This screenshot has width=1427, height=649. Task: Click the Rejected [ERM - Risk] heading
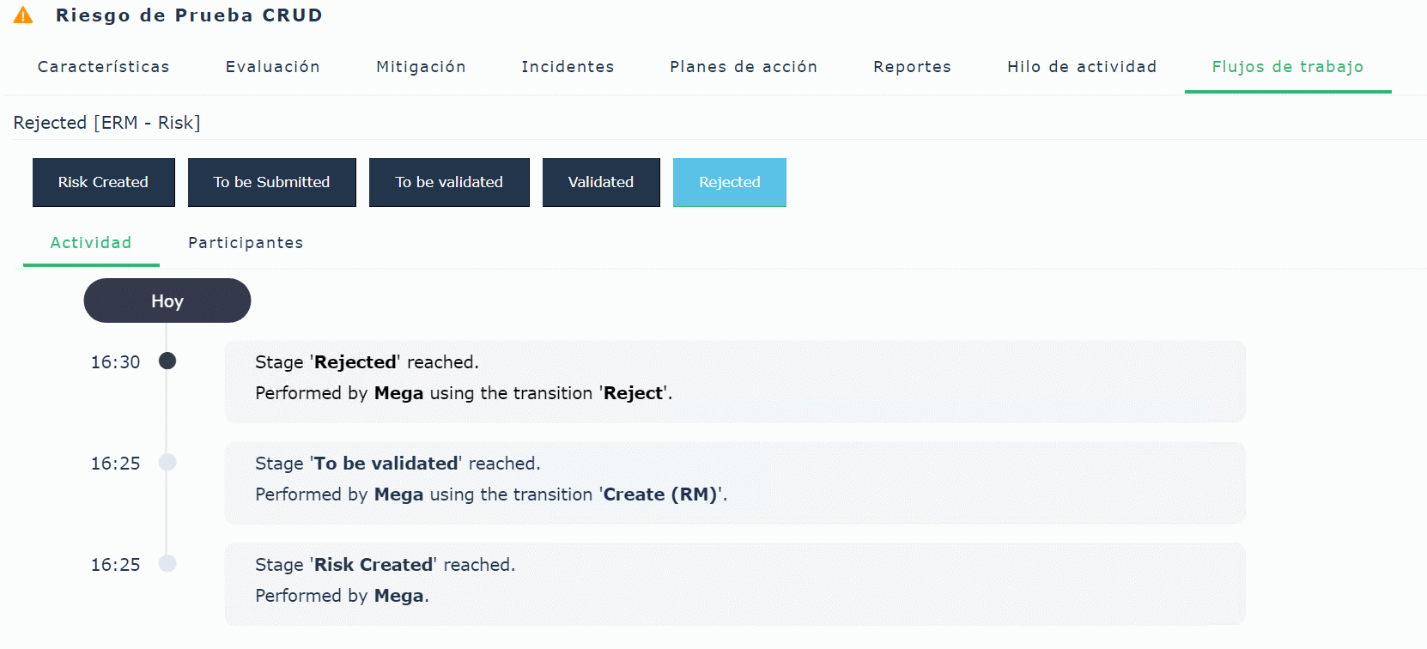106,123
